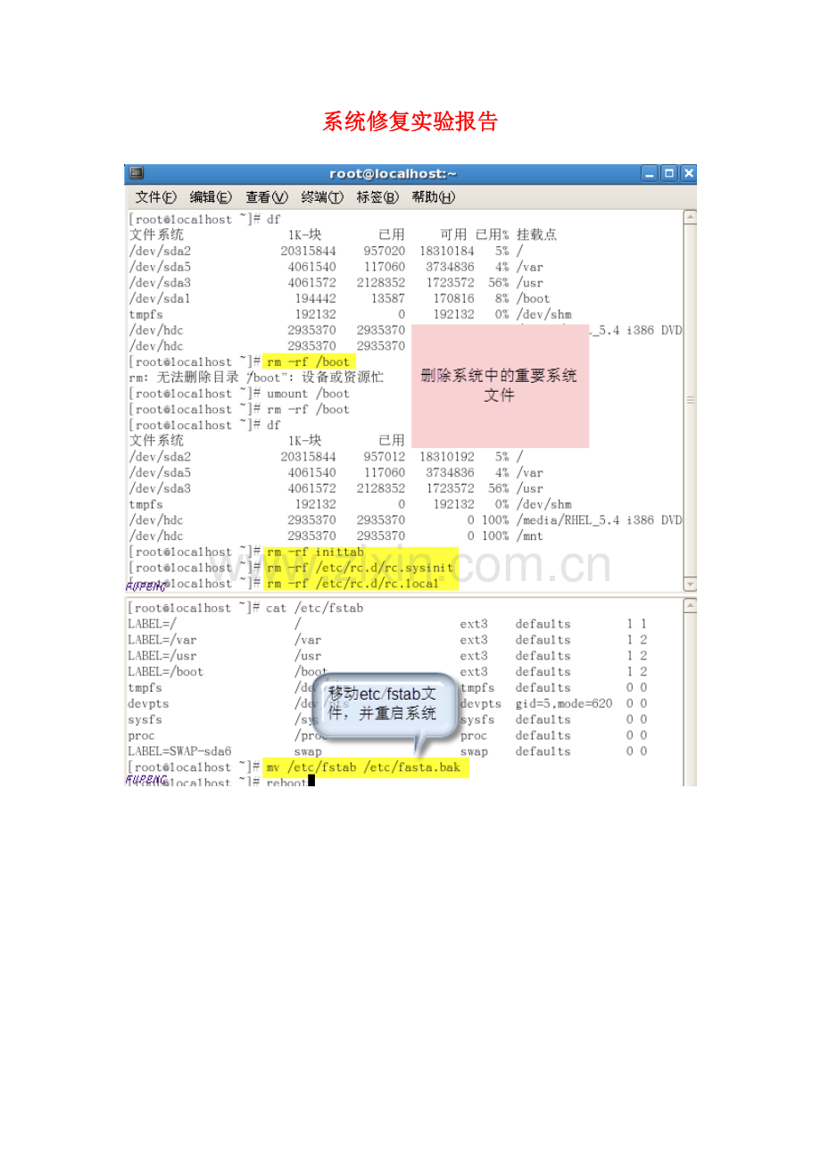This screenshot has width=821, height=1162.
Task: Click the red title 系统修复实验报告
Action: (x=410, y=122)
